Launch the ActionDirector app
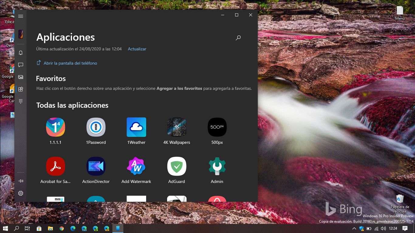Viewport: 415px width, 233px height. click(96, 170)
